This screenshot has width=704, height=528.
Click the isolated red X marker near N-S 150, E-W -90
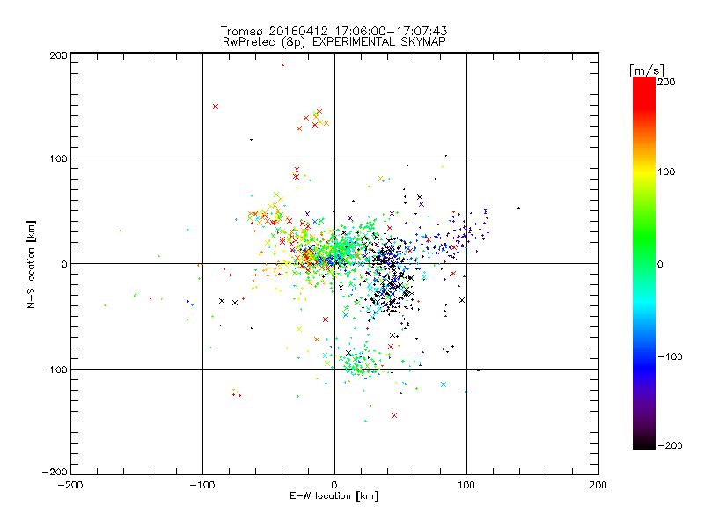(216, 106)
